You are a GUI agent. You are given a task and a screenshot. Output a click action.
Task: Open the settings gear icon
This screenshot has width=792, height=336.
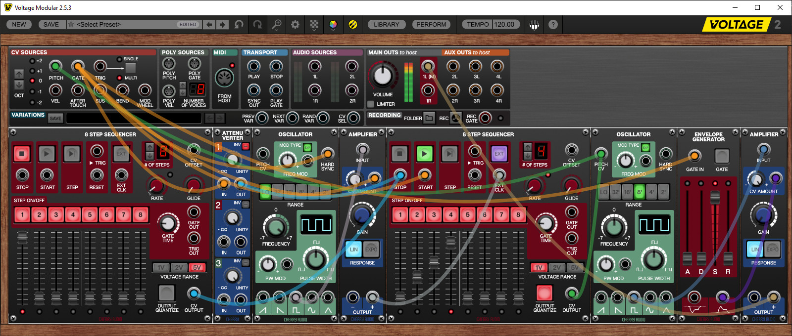coord(295,24)
